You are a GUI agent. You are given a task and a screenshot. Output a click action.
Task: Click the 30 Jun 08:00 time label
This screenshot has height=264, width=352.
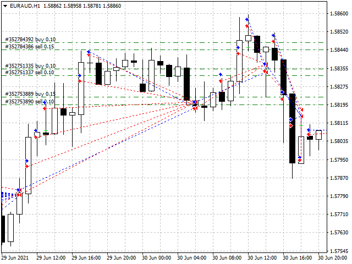[x=227, y=258]
